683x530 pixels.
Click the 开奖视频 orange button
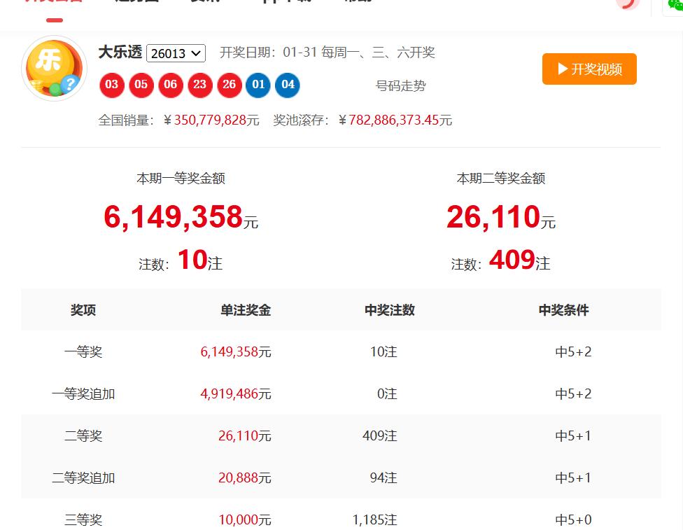589,69
